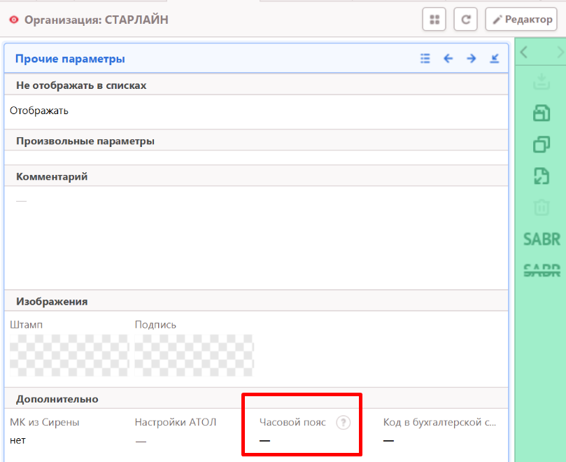Click the SABR button in sidebar
The width and height of the screenshot is (566, 462).
click(x=542, y=239)
